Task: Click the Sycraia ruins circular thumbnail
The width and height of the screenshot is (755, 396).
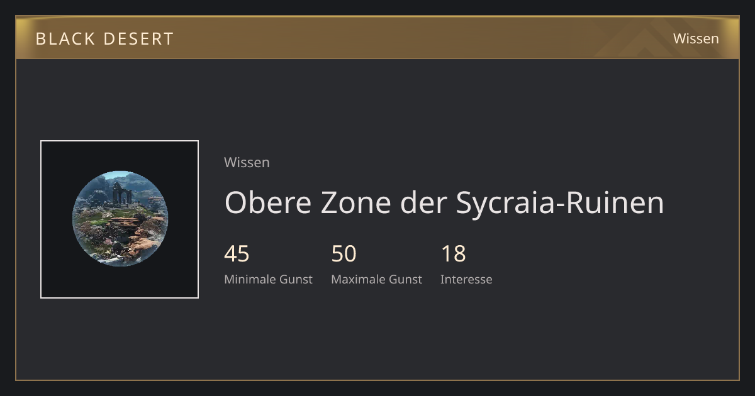Action: click(120, 219)
